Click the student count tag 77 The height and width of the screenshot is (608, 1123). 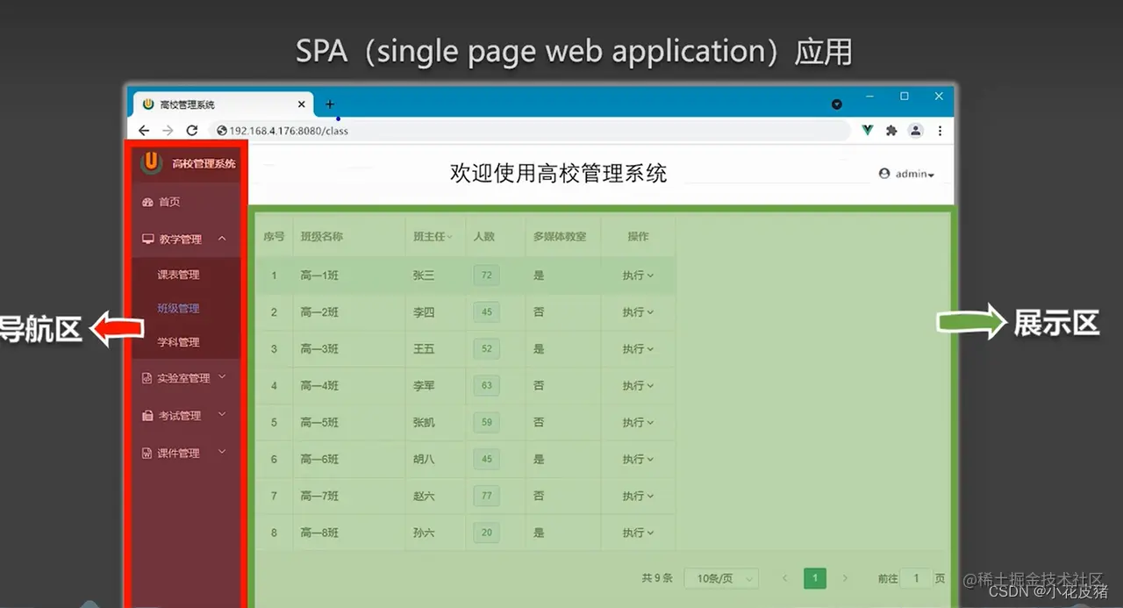pyautogui.click(x=486, y=497)
